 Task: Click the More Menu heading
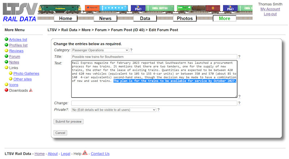14,30
